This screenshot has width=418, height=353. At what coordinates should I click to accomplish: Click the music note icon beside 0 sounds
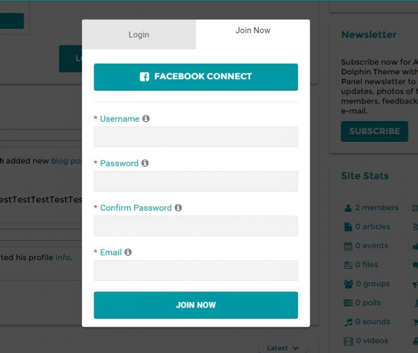348,322
